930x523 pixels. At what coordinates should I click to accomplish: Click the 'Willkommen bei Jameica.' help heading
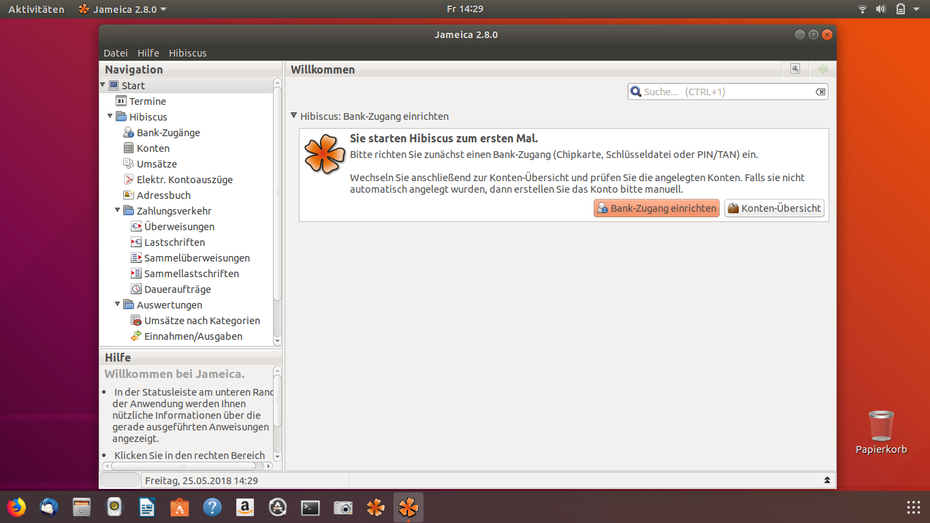[174, 374]
